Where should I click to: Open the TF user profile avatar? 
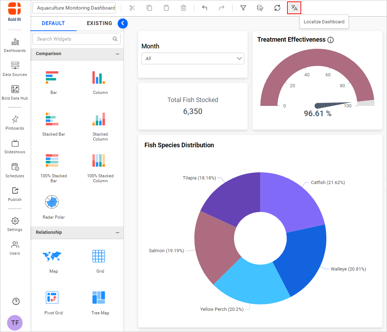click(15, 322)
